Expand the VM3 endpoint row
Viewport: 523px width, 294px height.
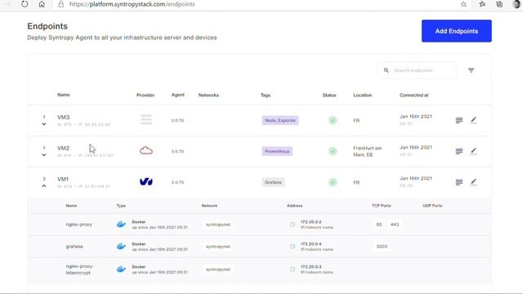tap(44, 124)
